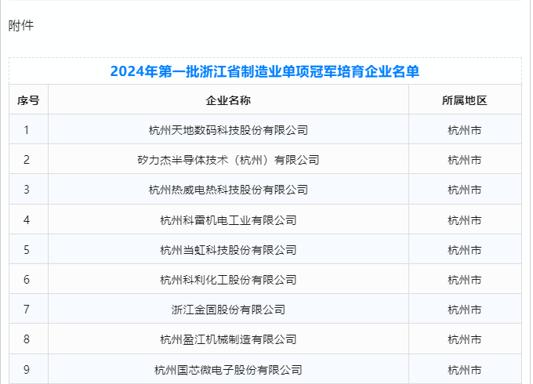Viewport: 533px width, 384px height.
Task: Click company 杭州科雷机电工业有限公司
Action: [x=228, y=220]
